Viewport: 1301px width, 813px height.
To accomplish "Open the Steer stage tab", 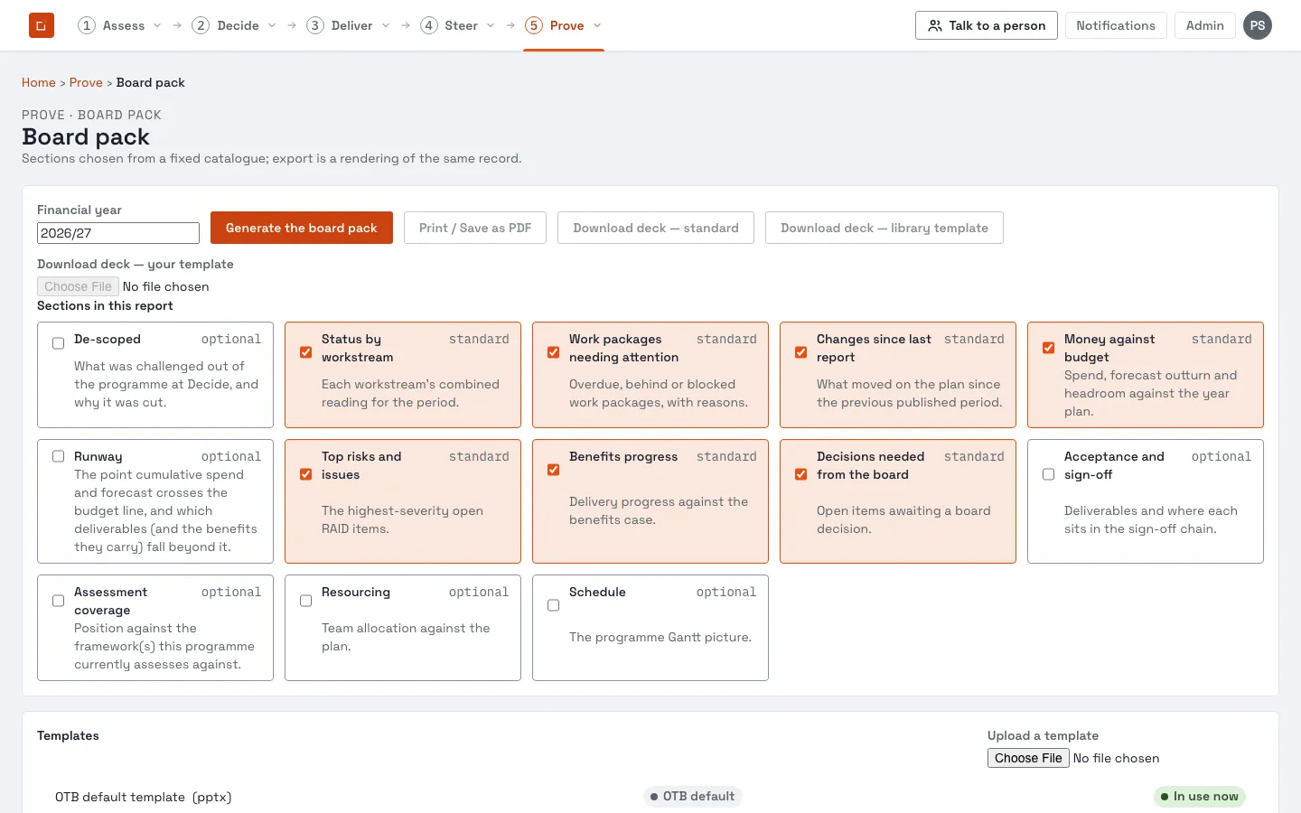I will pos(449,25).
